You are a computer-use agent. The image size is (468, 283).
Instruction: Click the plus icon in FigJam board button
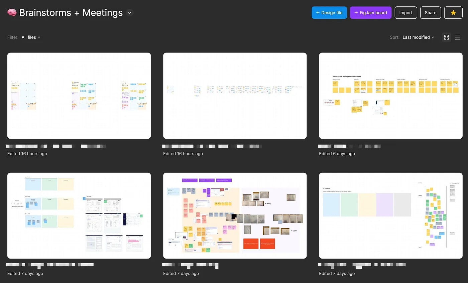[x=356, y=13]
